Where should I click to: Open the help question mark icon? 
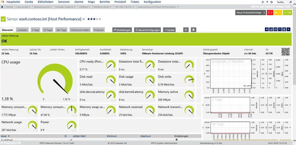tap(267, 2)
